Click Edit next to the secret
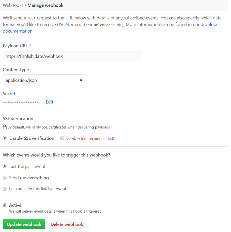This screenshot has height=232, width=231. click(x=50, y=102)
